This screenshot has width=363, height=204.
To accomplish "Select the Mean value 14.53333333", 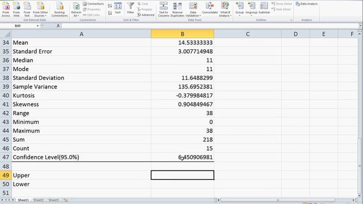I will [183, 43].
